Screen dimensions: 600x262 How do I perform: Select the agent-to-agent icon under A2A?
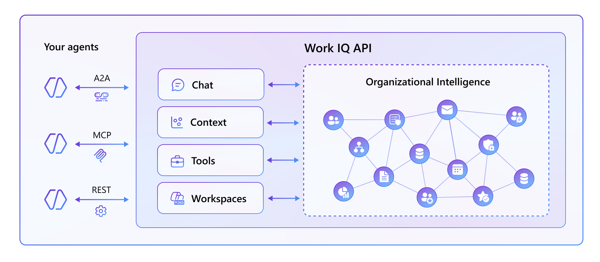click(x=102, y=96)
